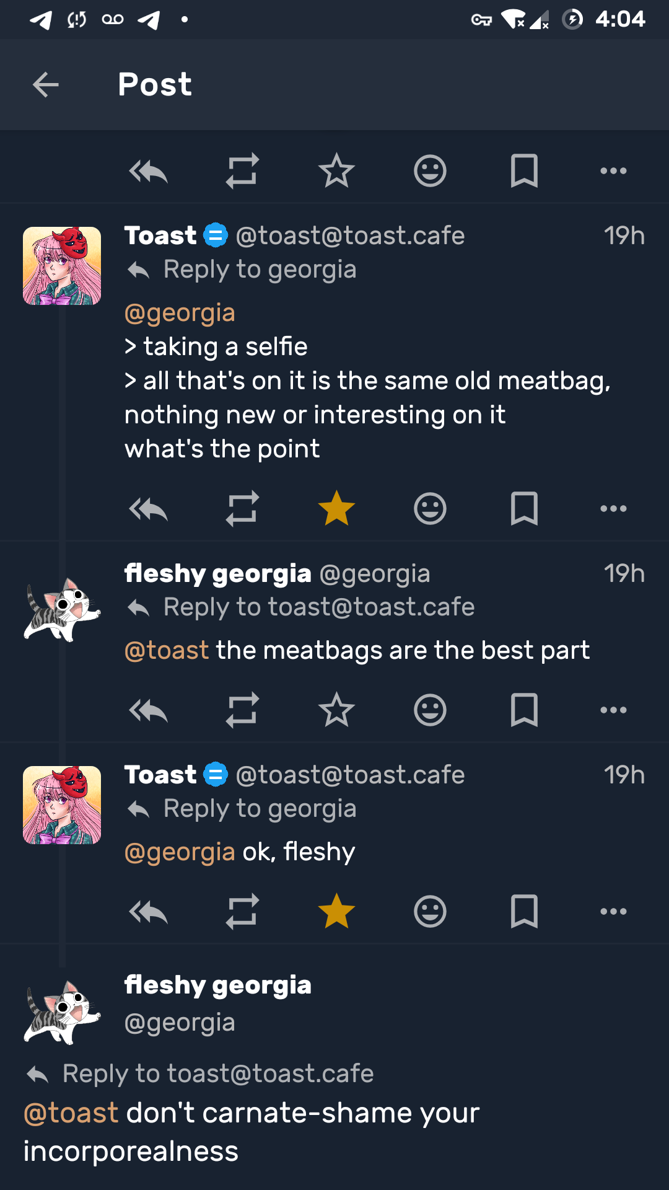The image size is (669, 1190).
Task: Remove the star from Toast's 'ok, fleshy' post
Action: (x=336, y=912)
